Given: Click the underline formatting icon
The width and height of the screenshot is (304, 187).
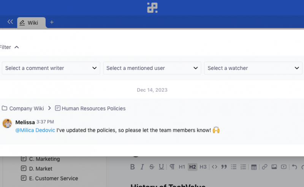Looking at the screenshot, I should pos(161,167).
